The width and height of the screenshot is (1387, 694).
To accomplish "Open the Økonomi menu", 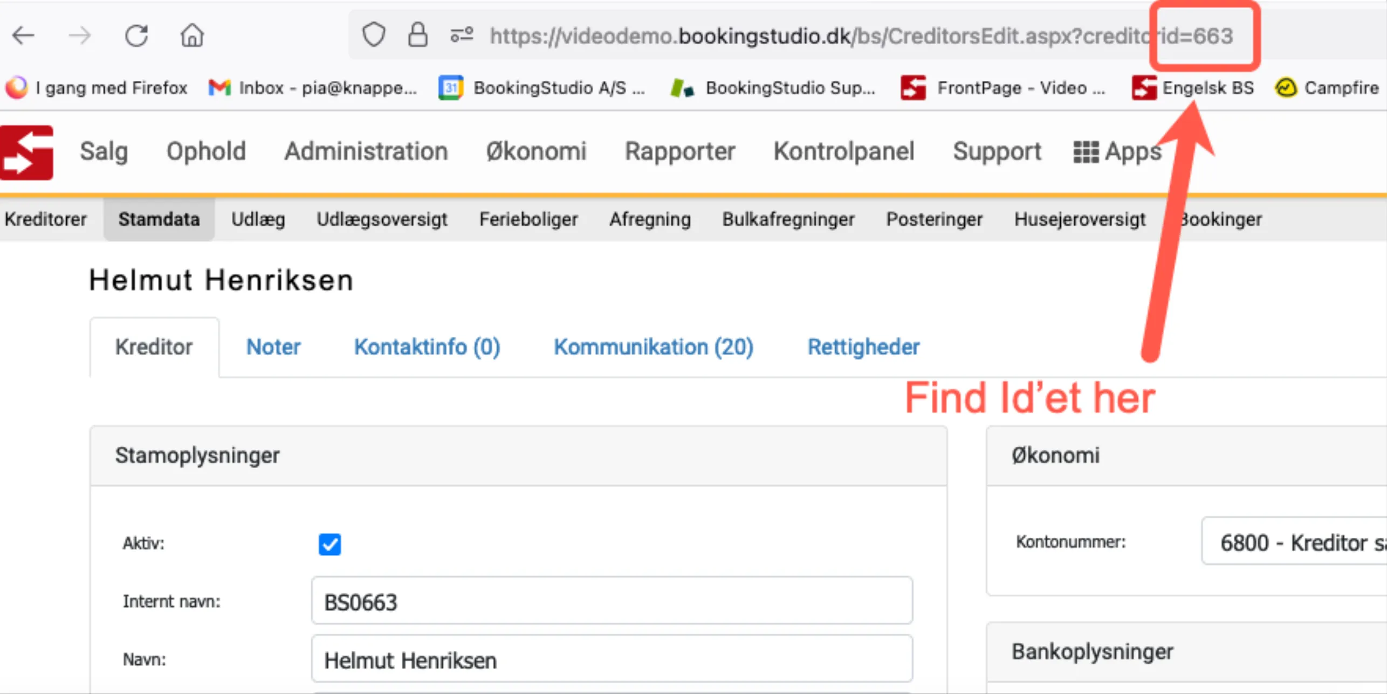I will (x=536, y=151).
